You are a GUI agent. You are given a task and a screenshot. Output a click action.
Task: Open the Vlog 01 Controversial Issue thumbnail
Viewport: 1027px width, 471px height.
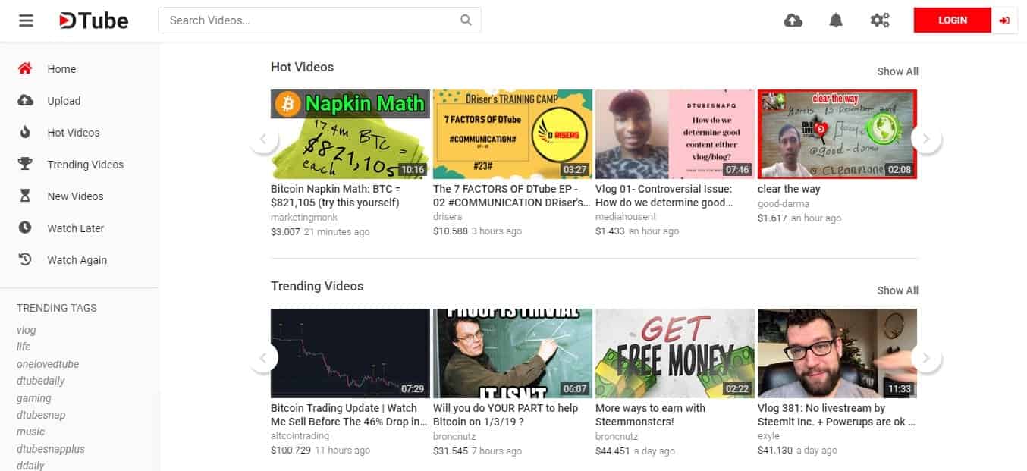(675, 134)
